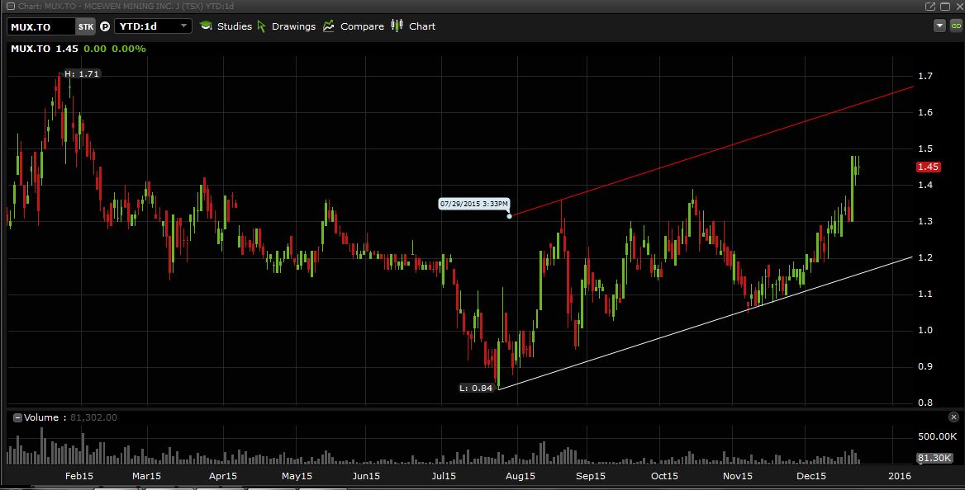This screenshot has width=965, height=490.
Task: Click the 07/29/2015 3:33PM trendline label
Action: pyautogui.click(x=474, y=204)
